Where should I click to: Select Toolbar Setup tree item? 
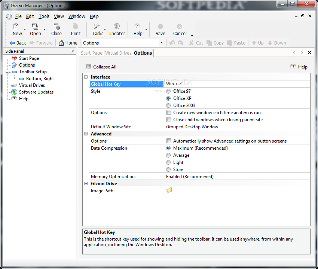(x=33, y=72)
